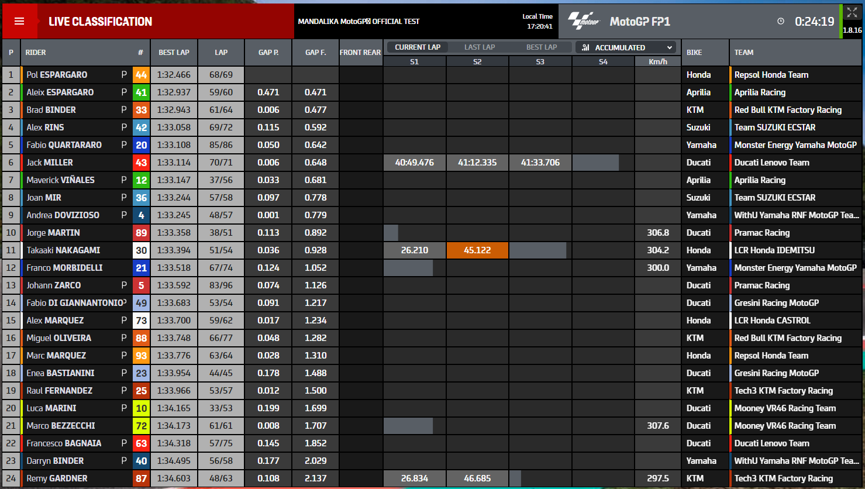Click Pol Espargaro's number 44 badge
The height and width of the screenshot is (489, 865).
[x=141, y=75]
